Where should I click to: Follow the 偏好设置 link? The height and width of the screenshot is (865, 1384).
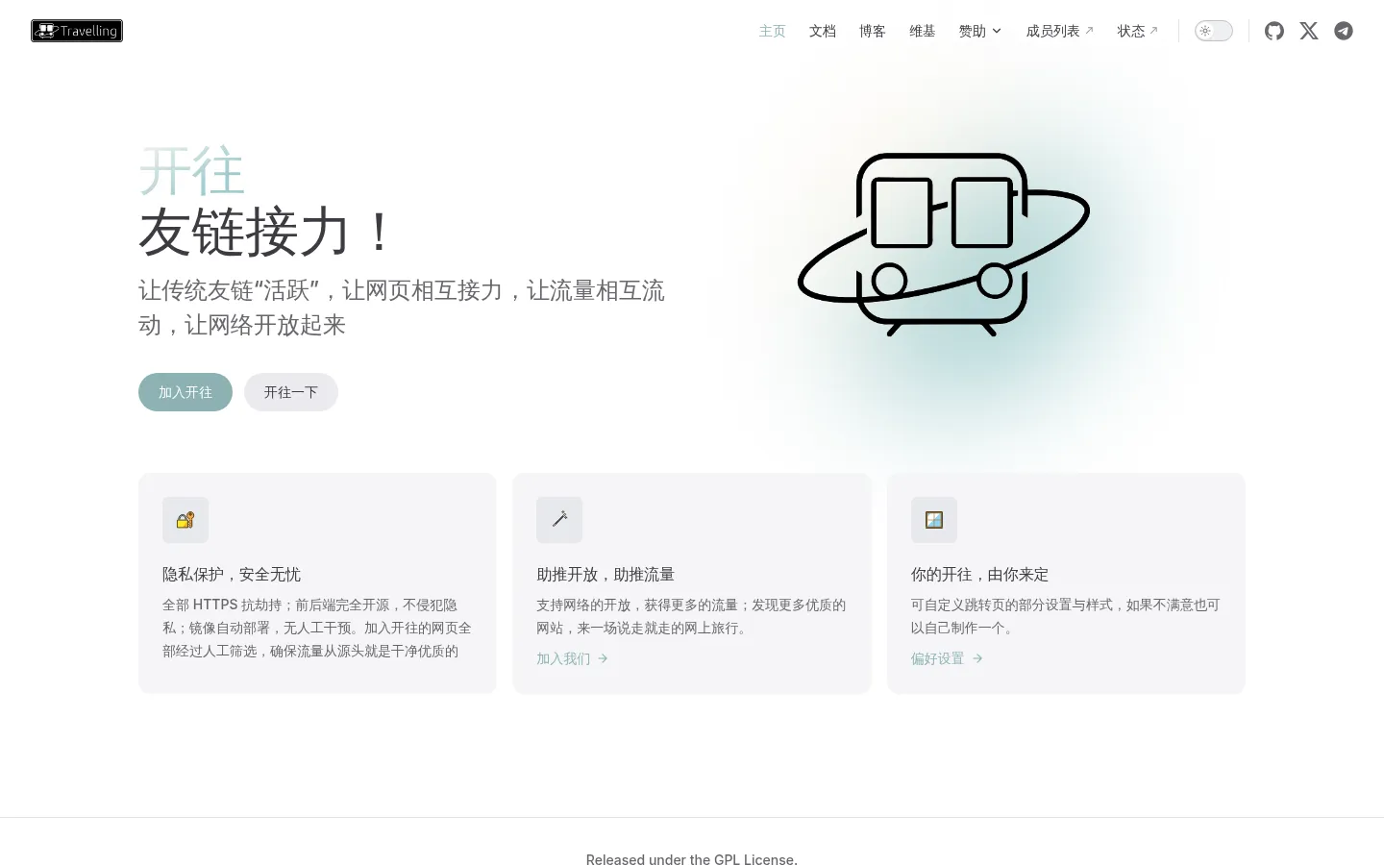pyautogui.click(x=947, y=658)
